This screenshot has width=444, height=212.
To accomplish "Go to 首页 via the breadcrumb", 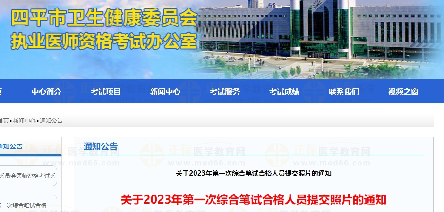I will (x=4, y=121).
